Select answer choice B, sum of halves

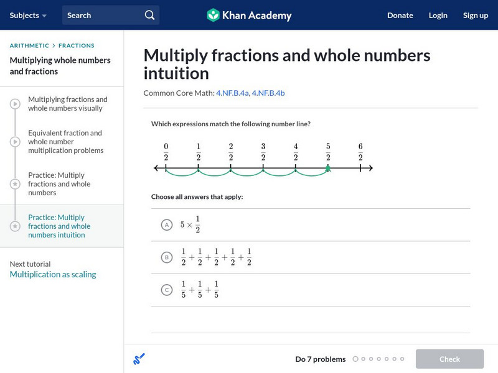166,257
